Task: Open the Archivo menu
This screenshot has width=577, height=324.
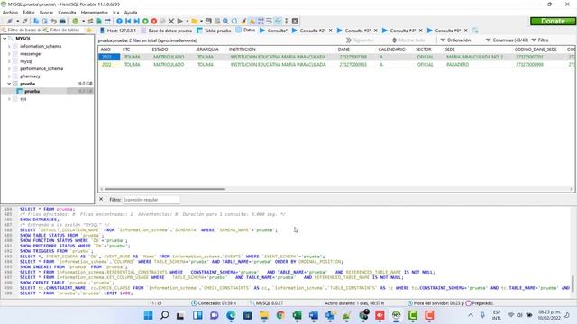Action: point(10,12)
